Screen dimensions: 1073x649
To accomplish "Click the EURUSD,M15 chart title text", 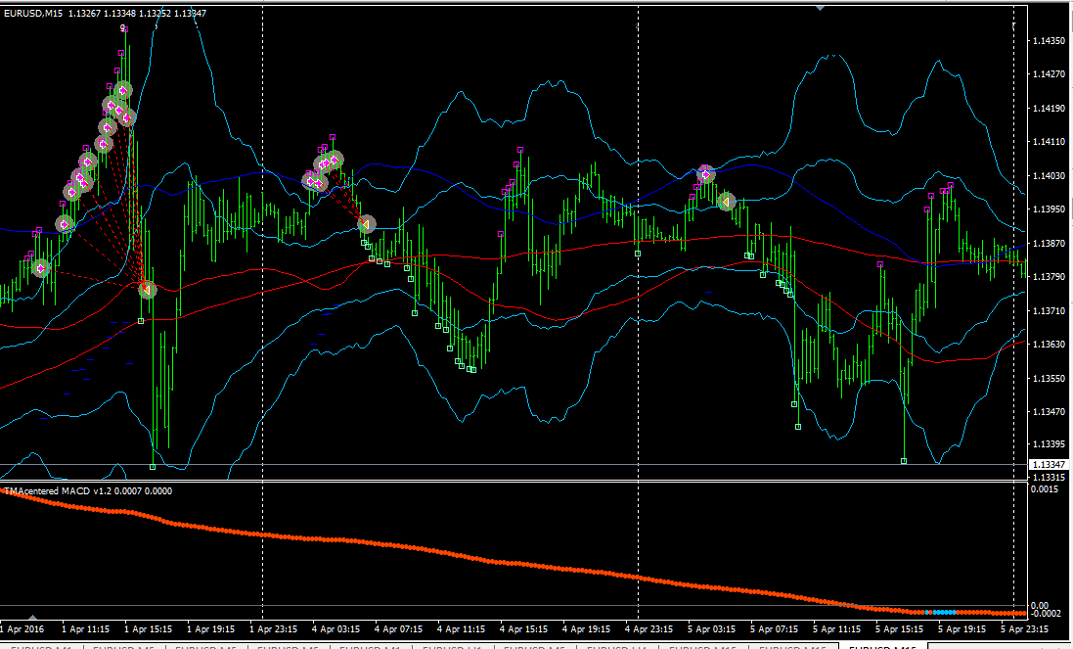I will click(x=33, y=13).
